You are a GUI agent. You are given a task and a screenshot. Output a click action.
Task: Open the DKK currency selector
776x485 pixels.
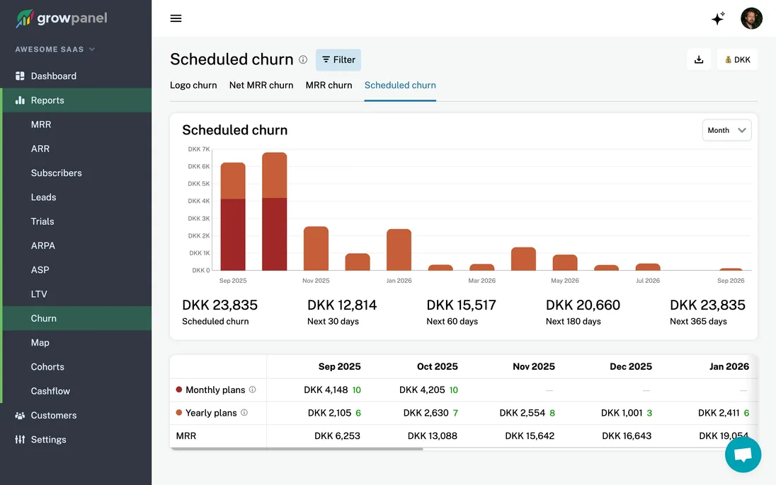click(x=737, y=60)
